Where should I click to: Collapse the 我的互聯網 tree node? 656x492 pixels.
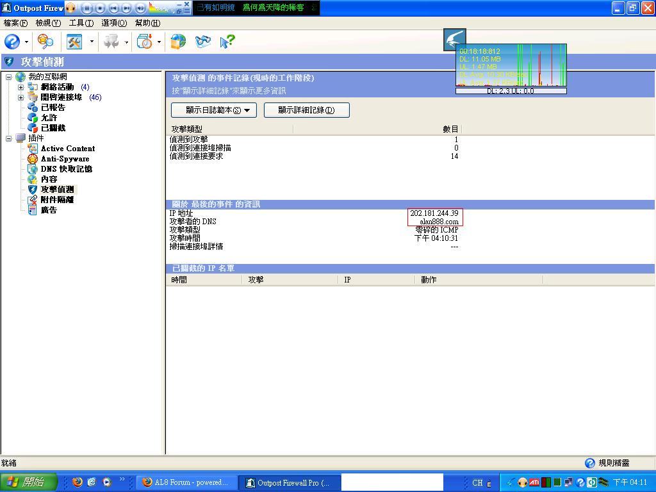pos(9,77)
